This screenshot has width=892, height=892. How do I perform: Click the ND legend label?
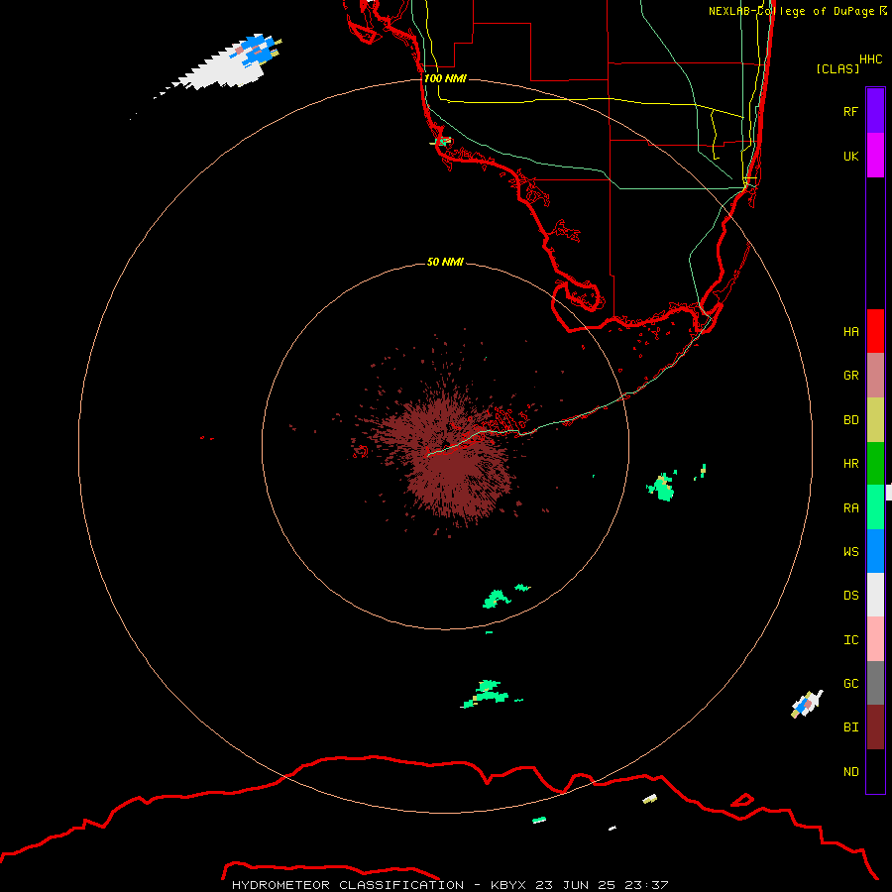pos(850,772)
